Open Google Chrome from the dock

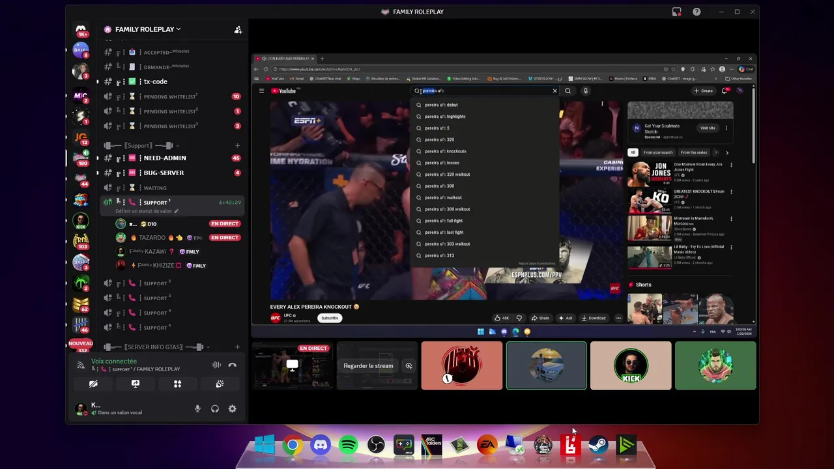pos(293,446)
